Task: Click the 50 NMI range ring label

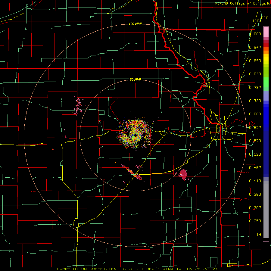Action: 135,79
